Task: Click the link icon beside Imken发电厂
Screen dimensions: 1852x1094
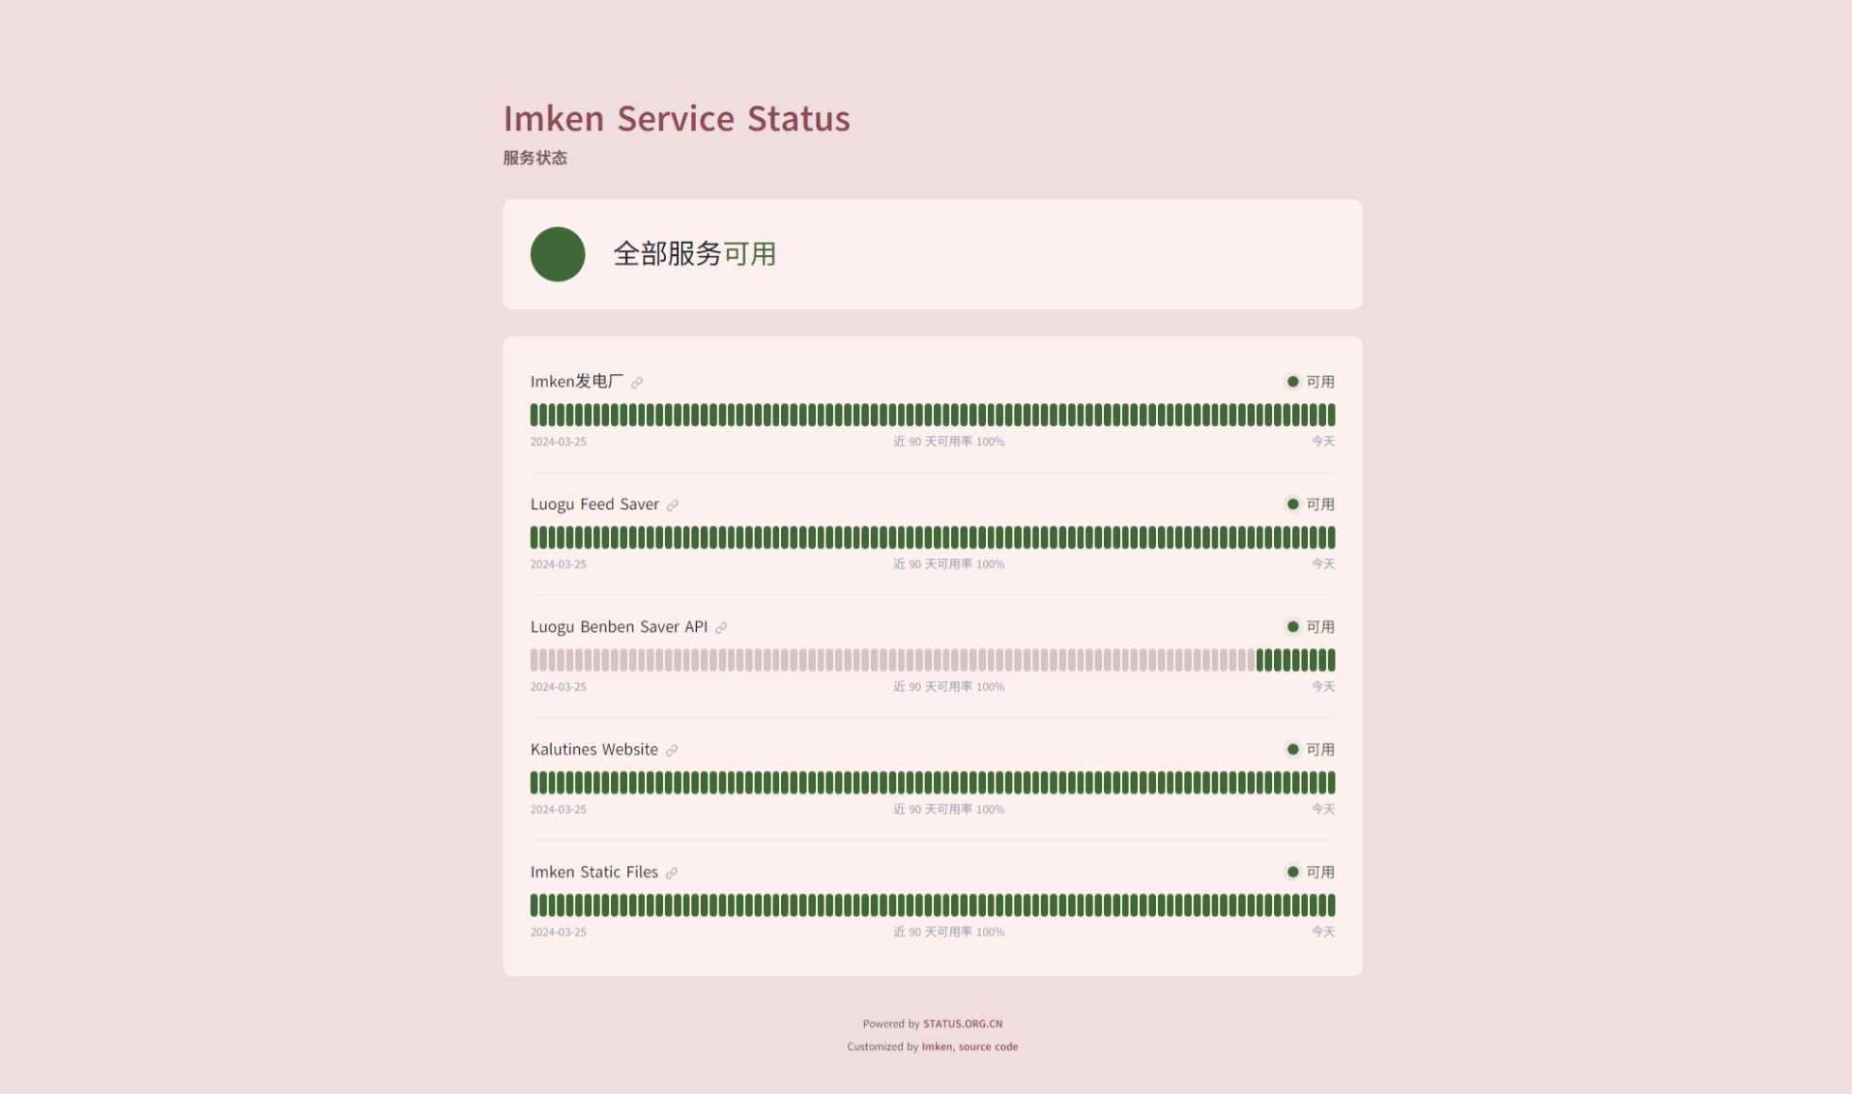Action: click(x=637, y=383)
